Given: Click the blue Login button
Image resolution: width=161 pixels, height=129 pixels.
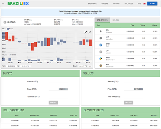Looking at the screenshot, I should (152, 4).
